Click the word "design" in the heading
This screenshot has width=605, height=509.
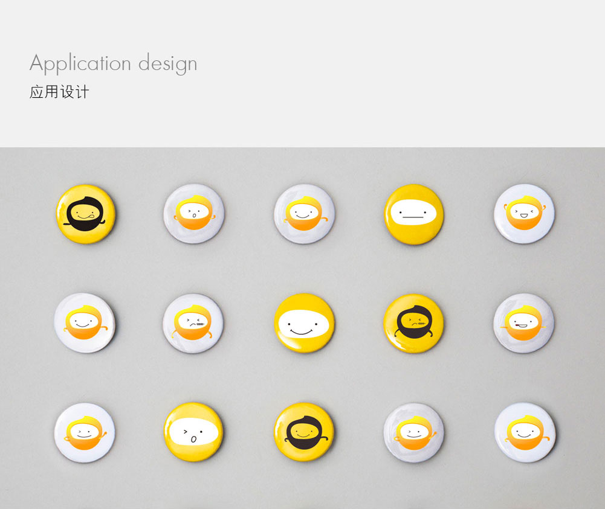click(x=168, y=63)
